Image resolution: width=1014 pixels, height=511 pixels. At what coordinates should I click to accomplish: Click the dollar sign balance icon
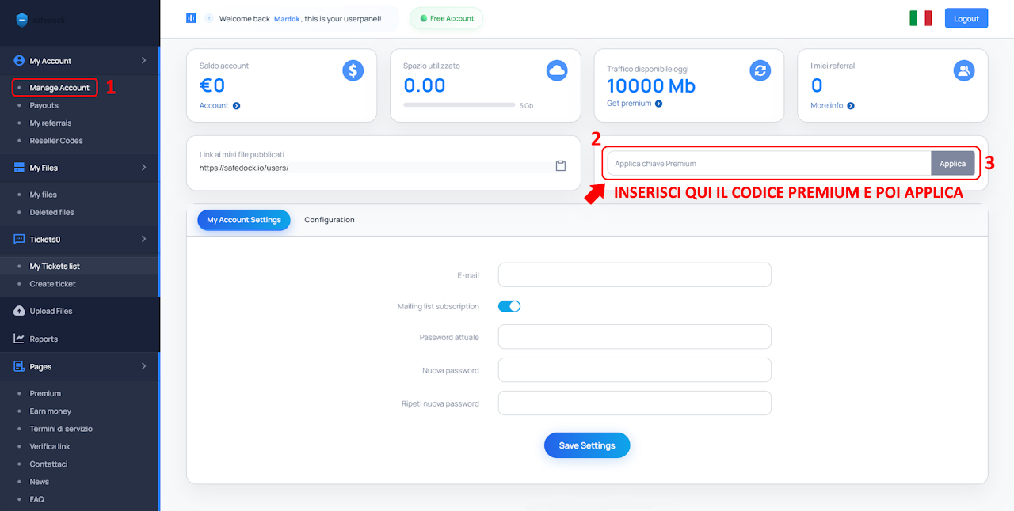coord(353,70)
